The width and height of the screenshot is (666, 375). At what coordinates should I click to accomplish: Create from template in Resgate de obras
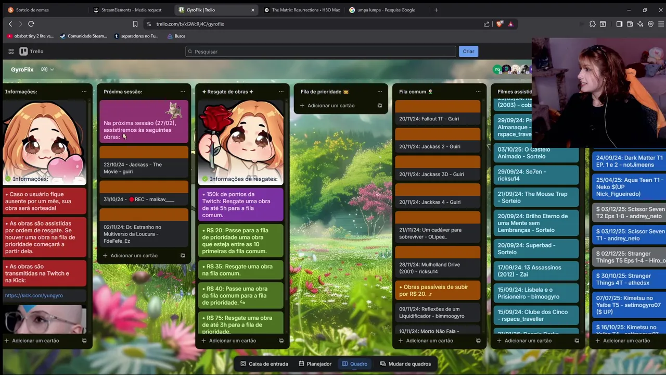281,341
